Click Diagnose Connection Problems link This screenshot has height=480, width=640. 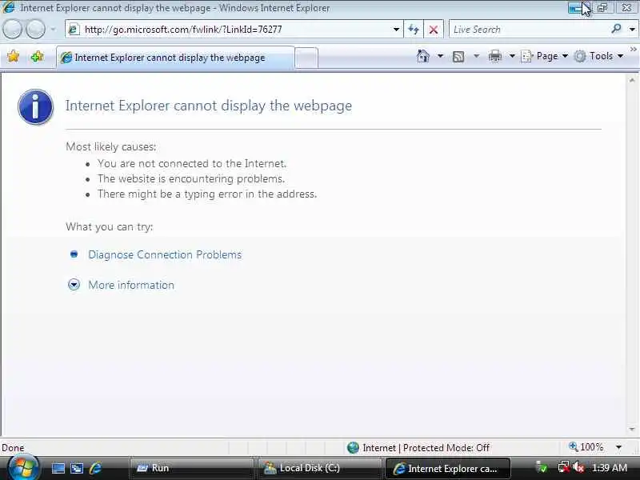click(x=165, y=254)
